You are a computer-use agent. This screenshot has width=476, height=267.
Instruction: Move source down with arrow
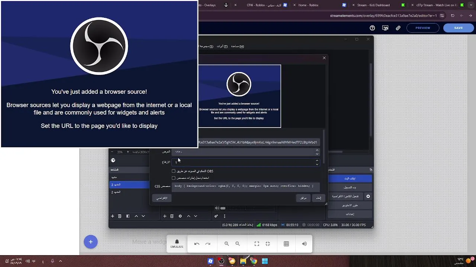(x=196, y=216)
